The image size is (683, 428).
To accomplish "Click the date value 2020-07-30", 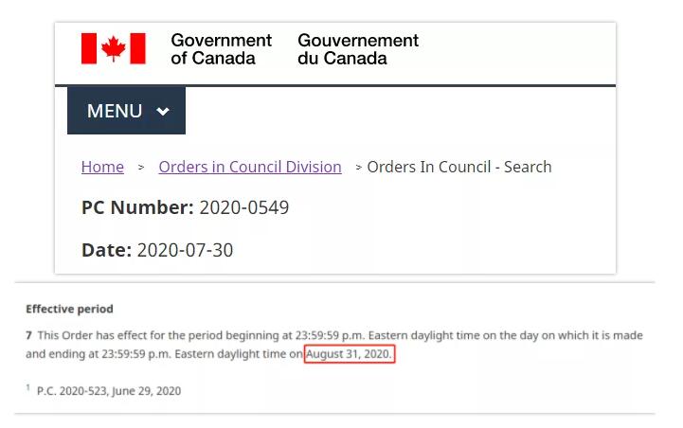I will click(185, 250).
